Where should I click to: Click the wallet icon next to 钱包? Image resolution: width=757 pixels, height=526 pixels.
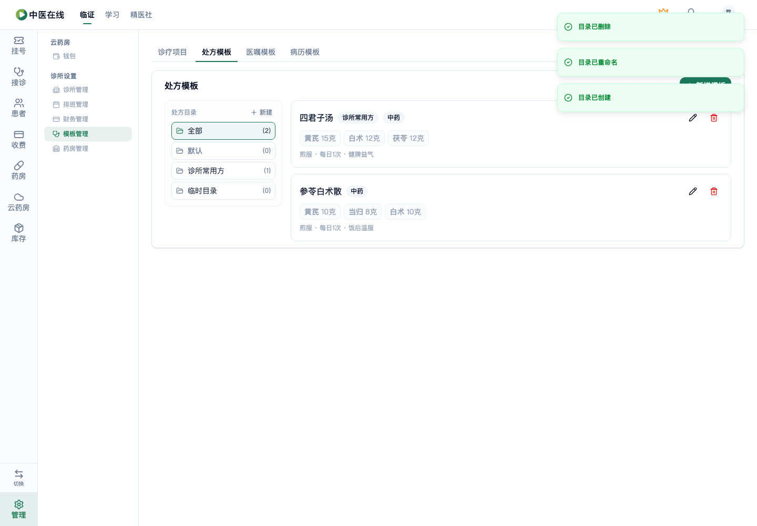[56, 56]
